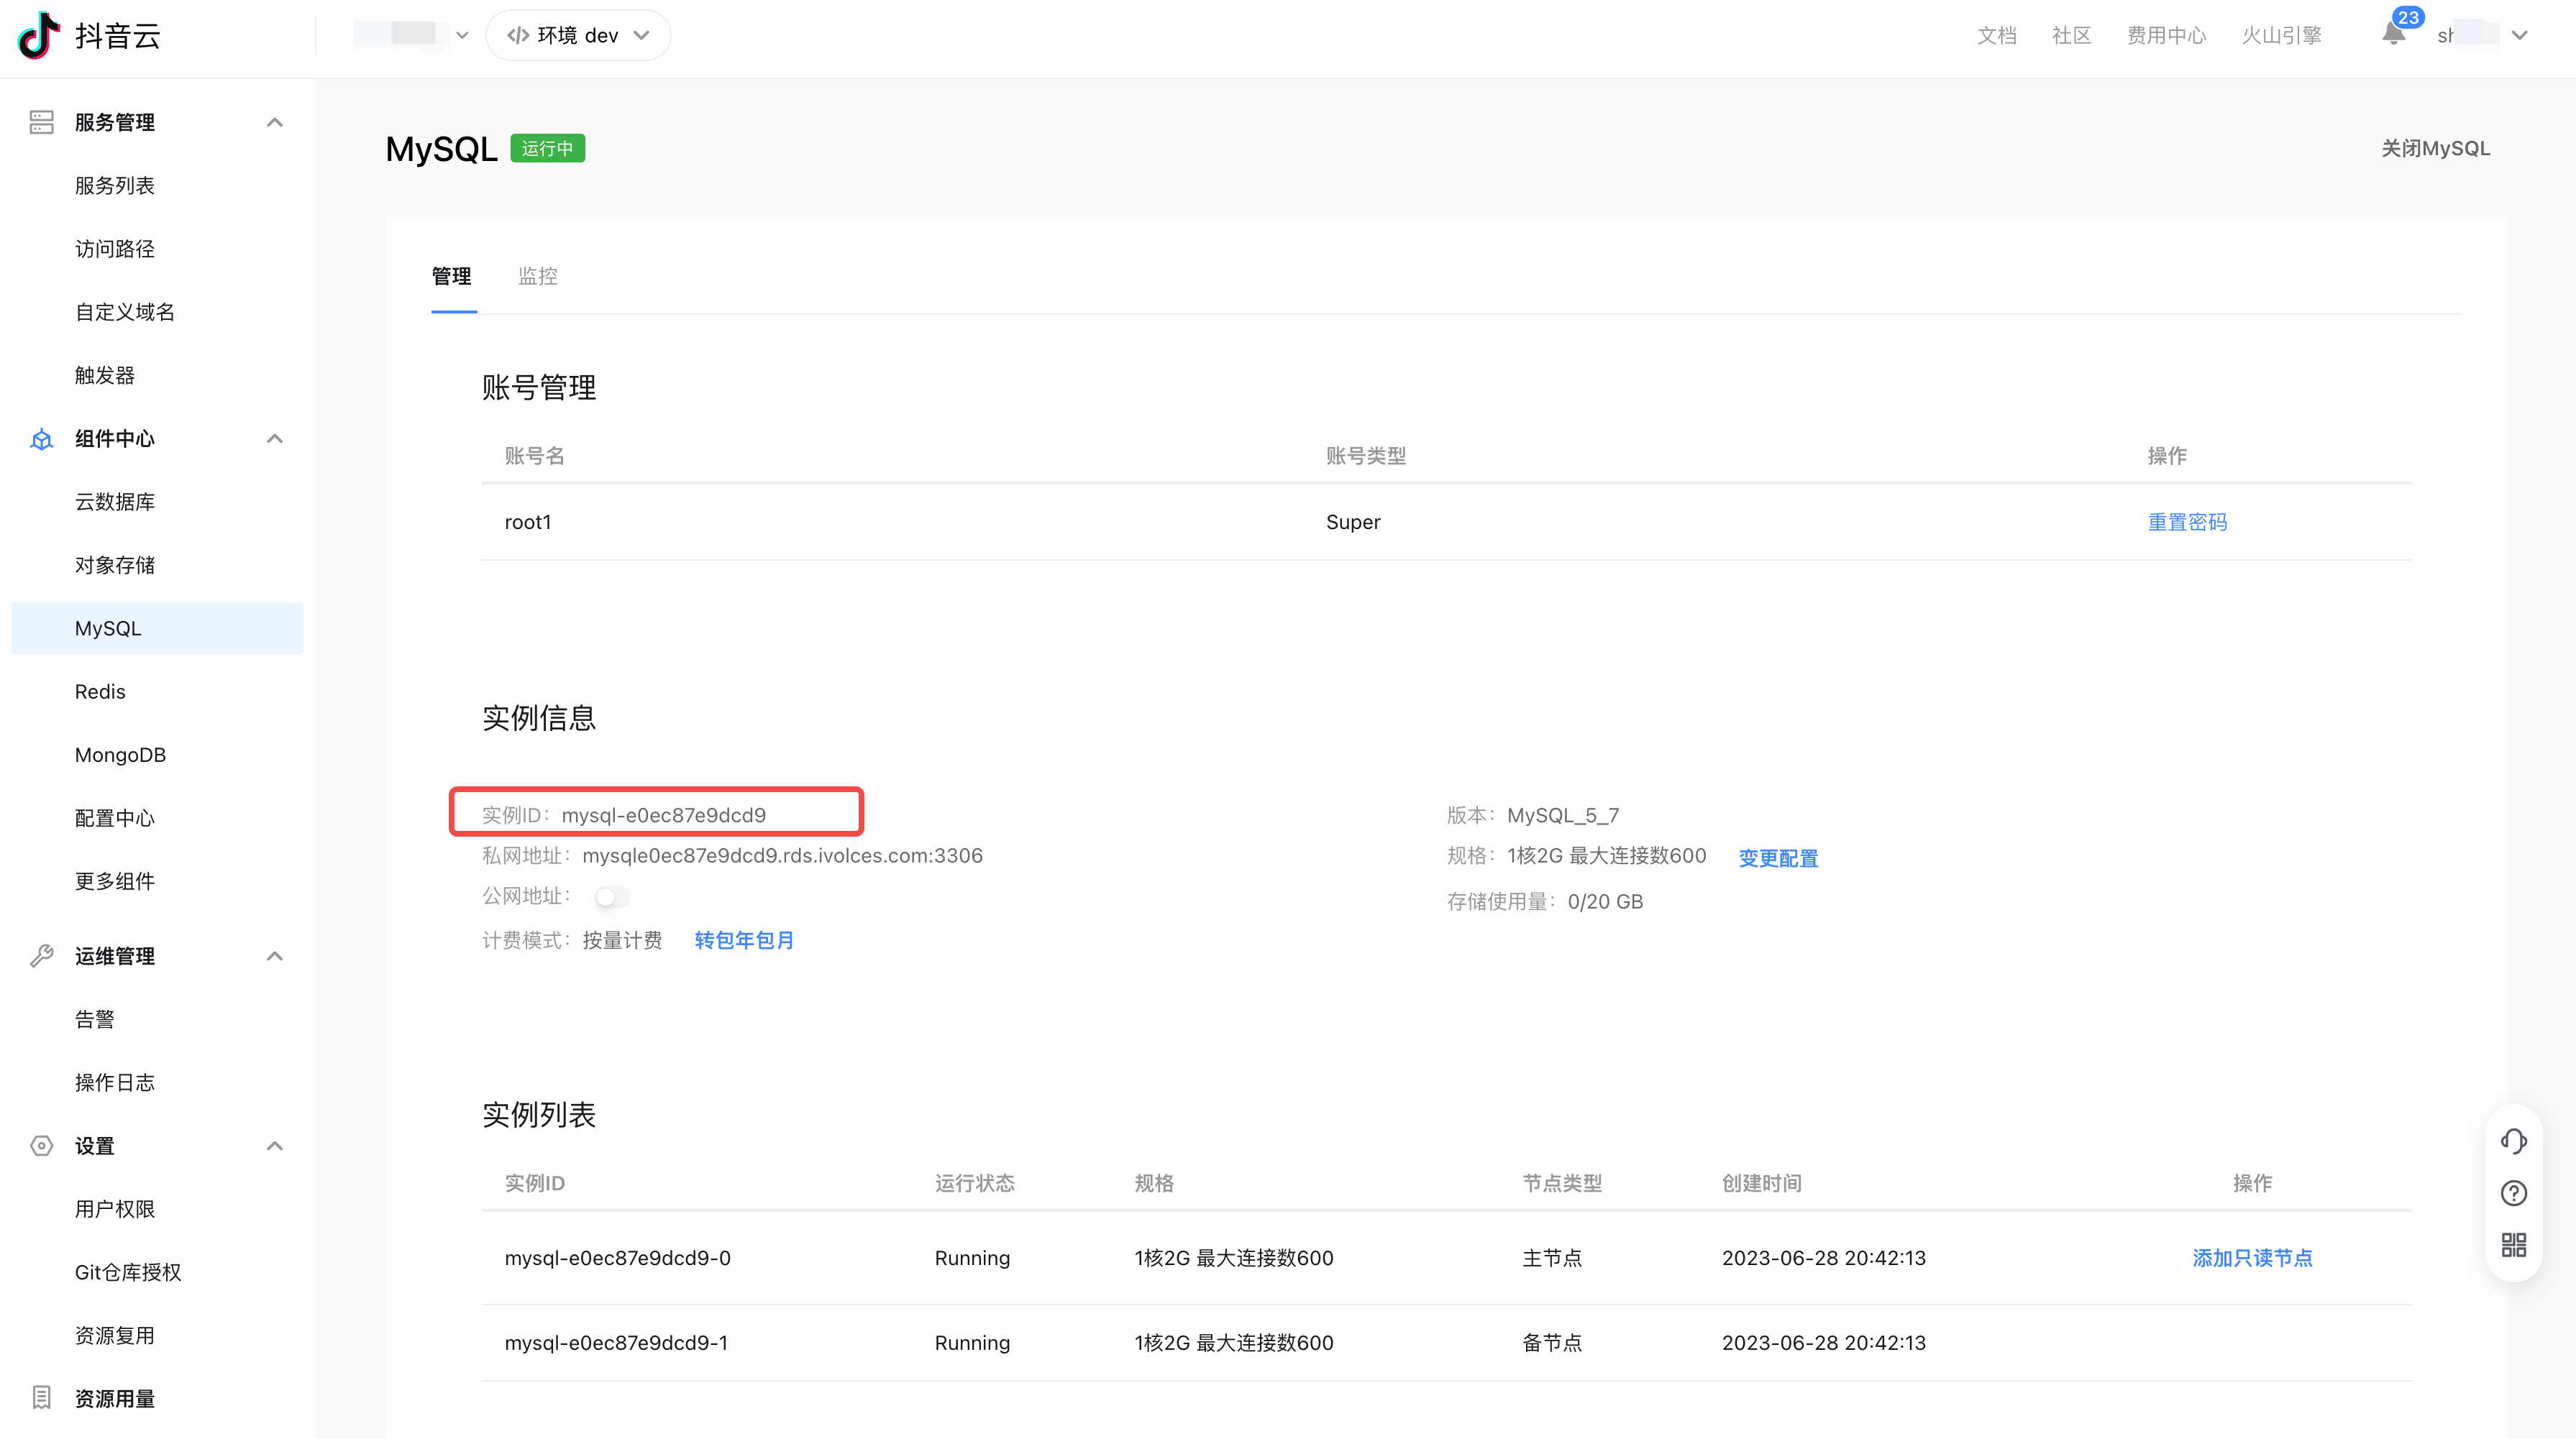Click the component center cube icon
2576x1439 pixels.
[41, 438]
